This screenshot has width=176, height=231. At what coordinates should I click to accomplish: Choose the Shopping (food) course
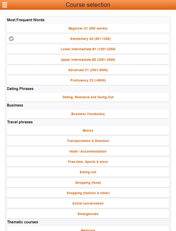tap(88, 183)
